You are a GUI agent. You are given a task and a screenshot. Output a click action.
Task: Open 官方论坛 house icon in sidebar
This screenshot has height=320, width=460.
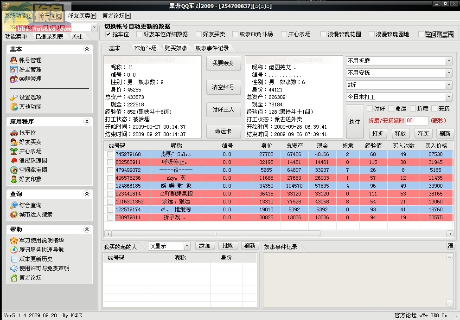pyautogui.click(x=13, y=278)
